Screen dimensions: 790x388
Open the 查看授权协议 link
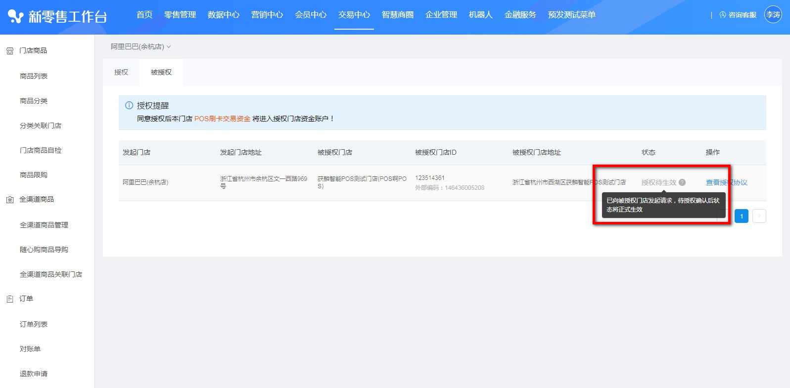pos(727,182)
